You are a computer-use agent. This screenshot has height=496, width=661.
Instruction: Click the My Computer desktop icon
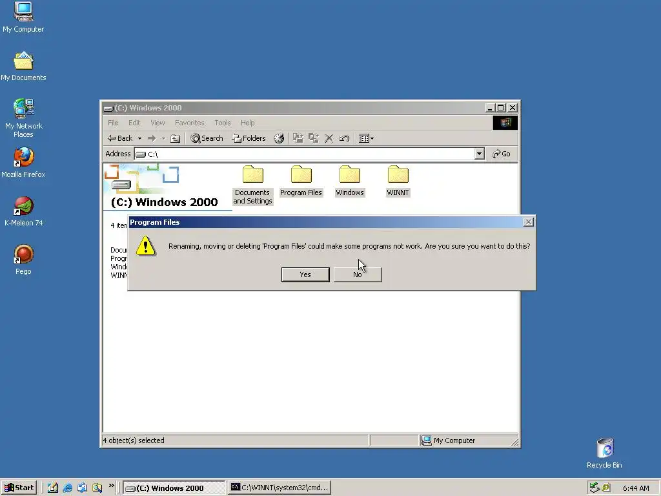(x=23, y=17)
